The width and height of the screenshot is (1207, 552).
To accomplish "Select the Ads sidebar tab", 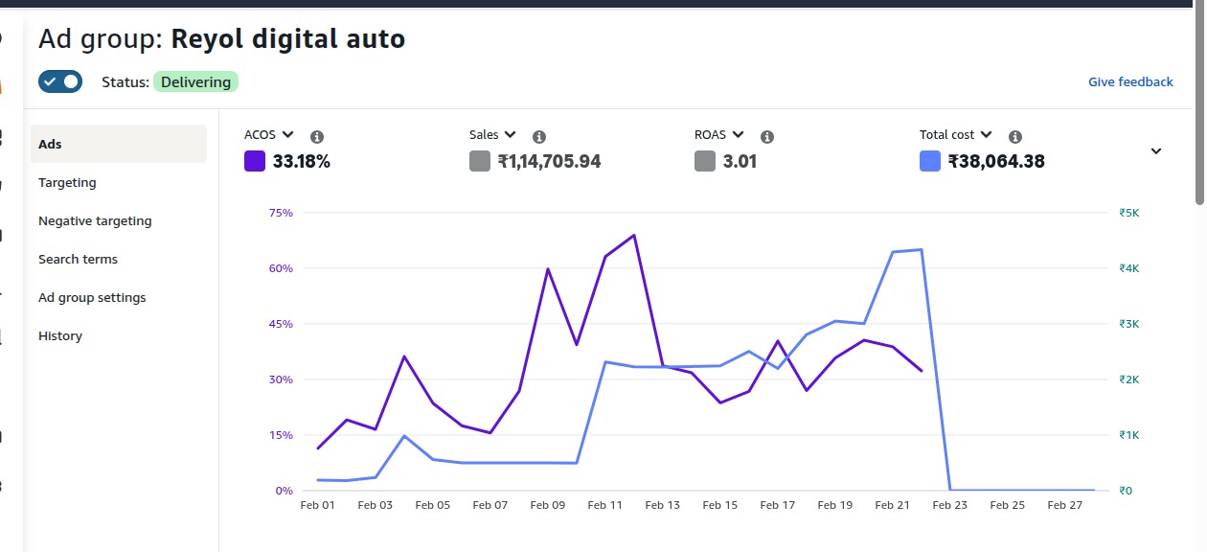I will pyautogui.click(x=118, y=144).
